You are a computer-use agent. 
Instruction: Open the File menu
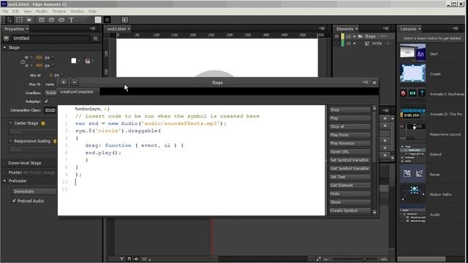coord(5,12)
